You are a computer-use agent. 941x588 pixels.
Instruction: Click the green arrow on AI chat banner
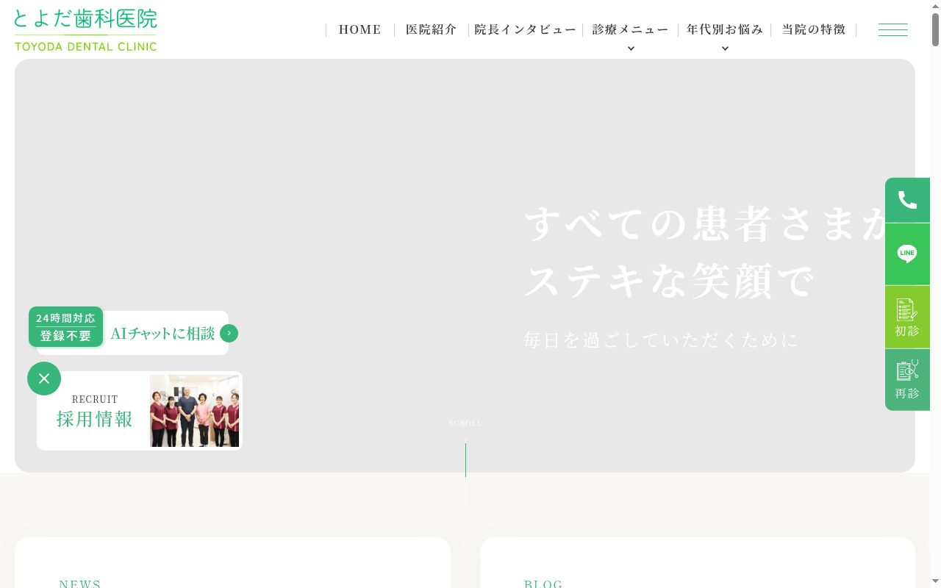coord(229,333)
